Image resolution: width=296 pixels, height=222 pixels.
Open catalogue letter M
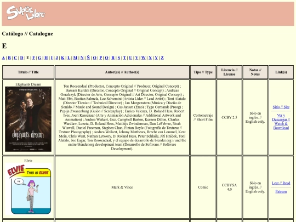click(75, 58)
